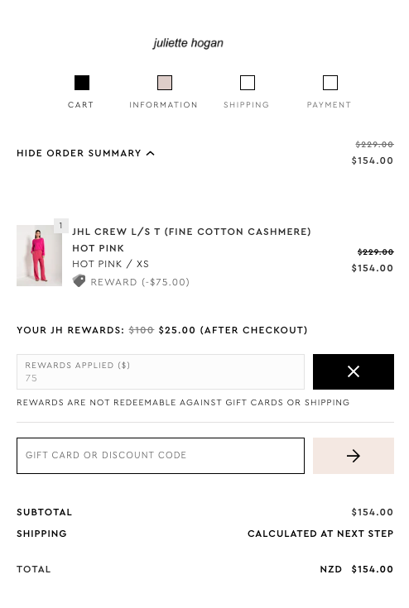This screenshot has height=608, width=409.
Task: Click Hide Order Summary text
Action: point(79,153)
